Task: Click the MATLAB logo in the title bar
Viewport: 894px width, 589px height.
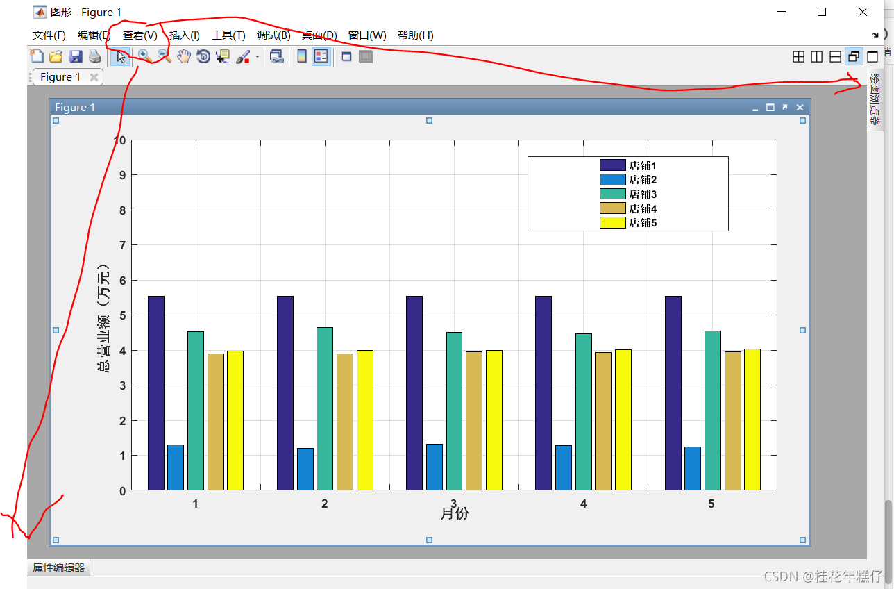Action: 40,12
